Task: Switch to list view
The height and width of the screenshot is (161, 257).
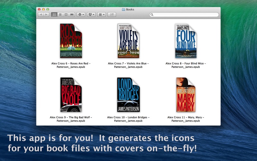Action: coord(60,14)
